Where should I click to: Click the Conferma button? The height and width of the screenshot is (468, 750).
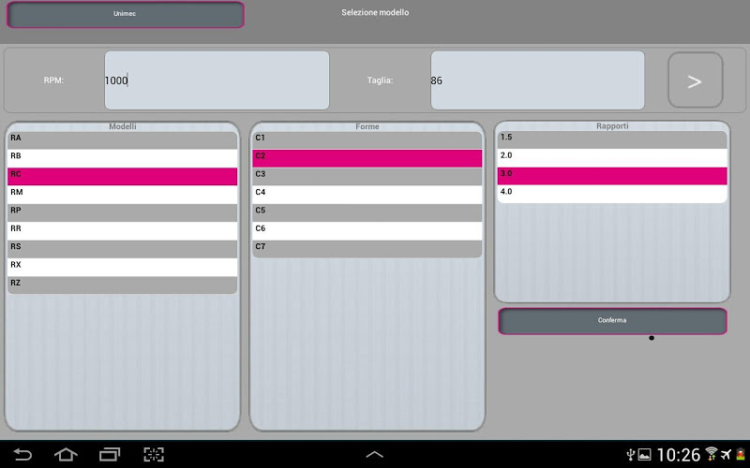[612, 320]
